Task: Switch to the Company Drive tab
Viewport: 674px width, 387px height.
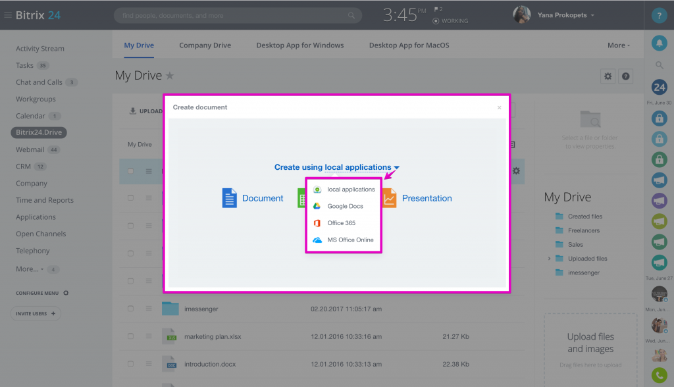Action: (205, 45)
